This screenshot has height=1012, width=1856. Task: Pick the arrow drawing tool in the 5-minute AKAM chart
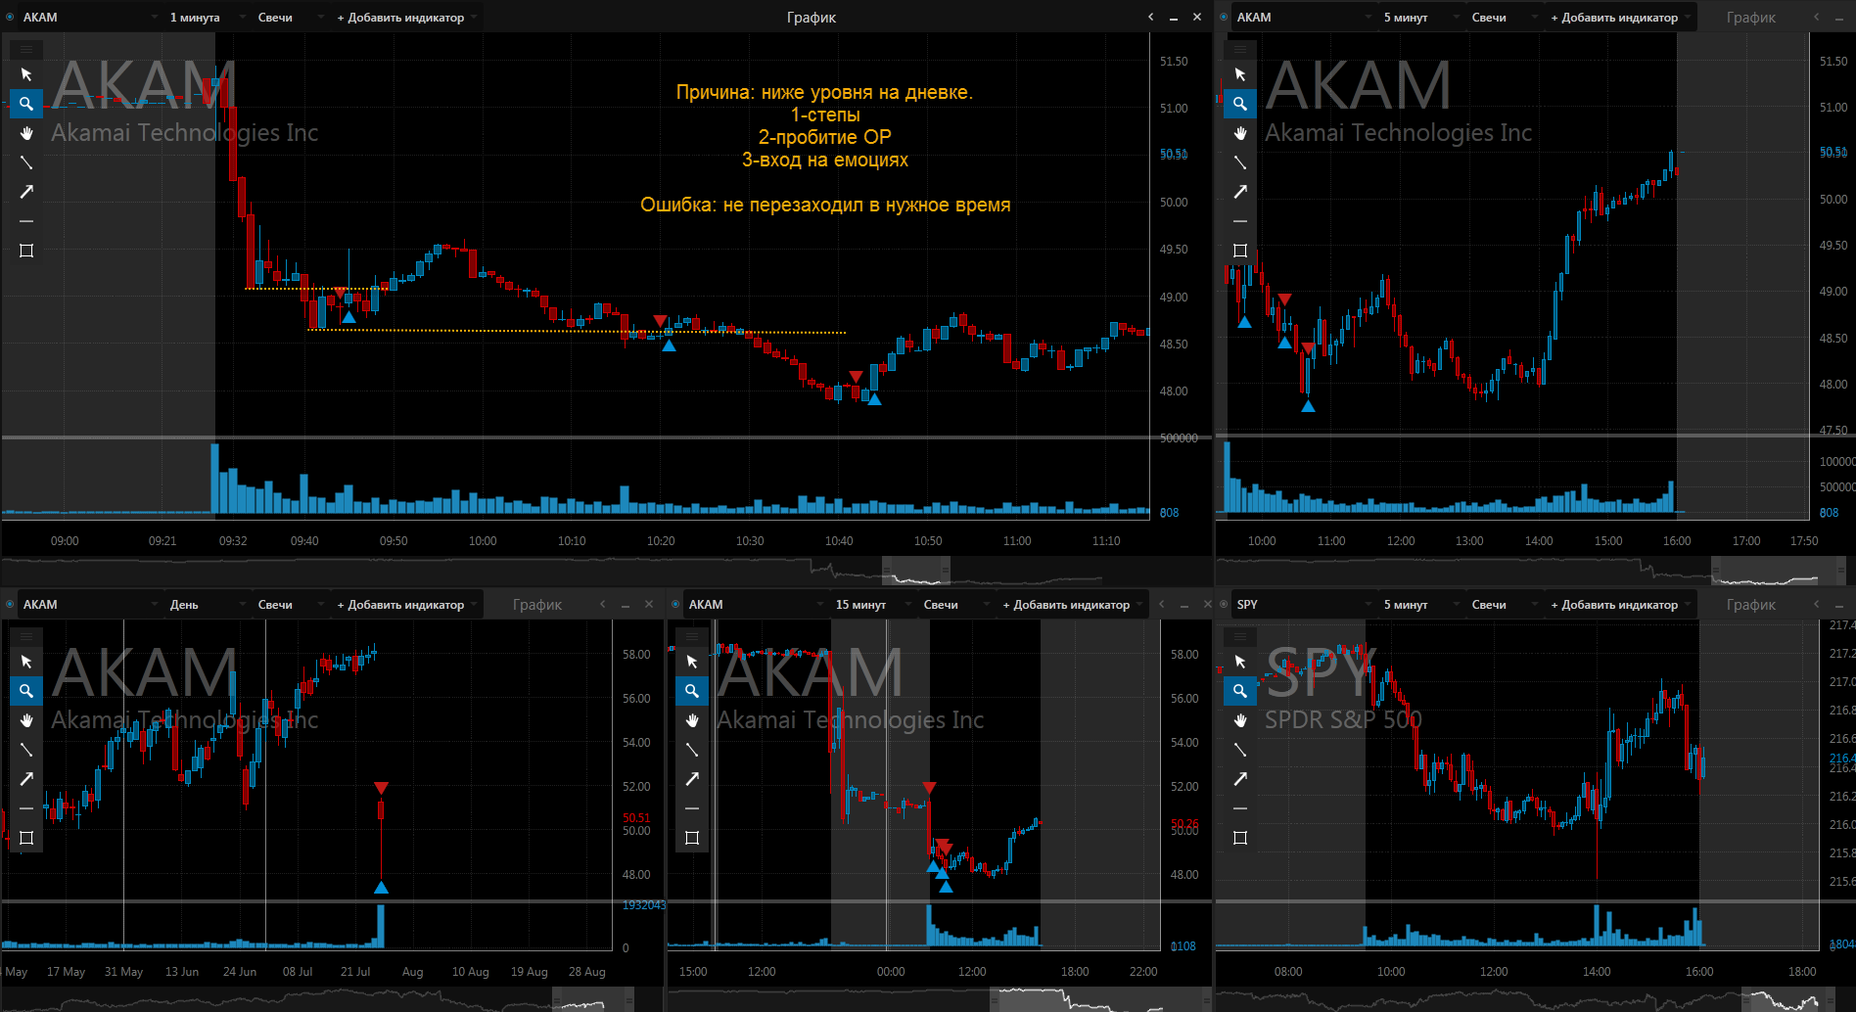[x=1240, y=192]
